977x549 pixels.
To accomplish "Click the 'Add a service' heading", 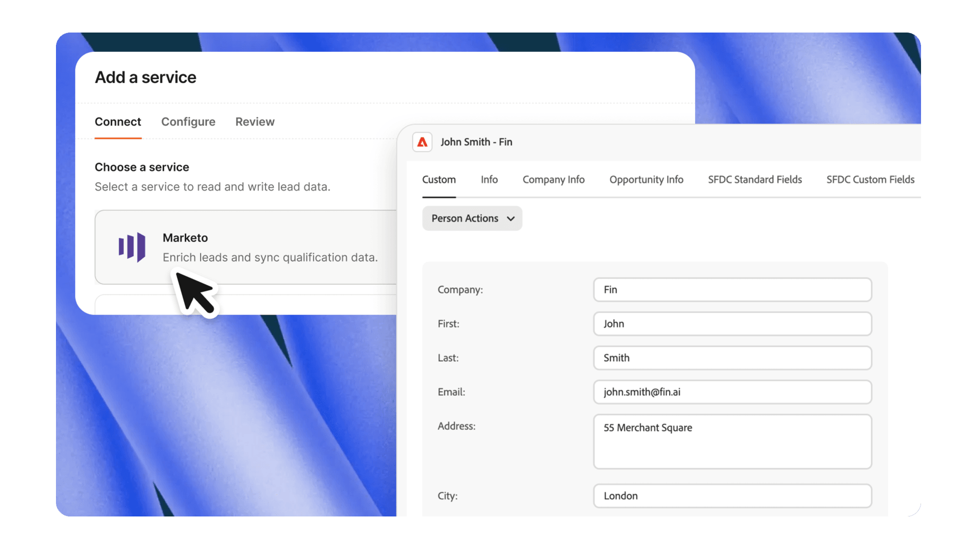I will (x=146, y=77).
